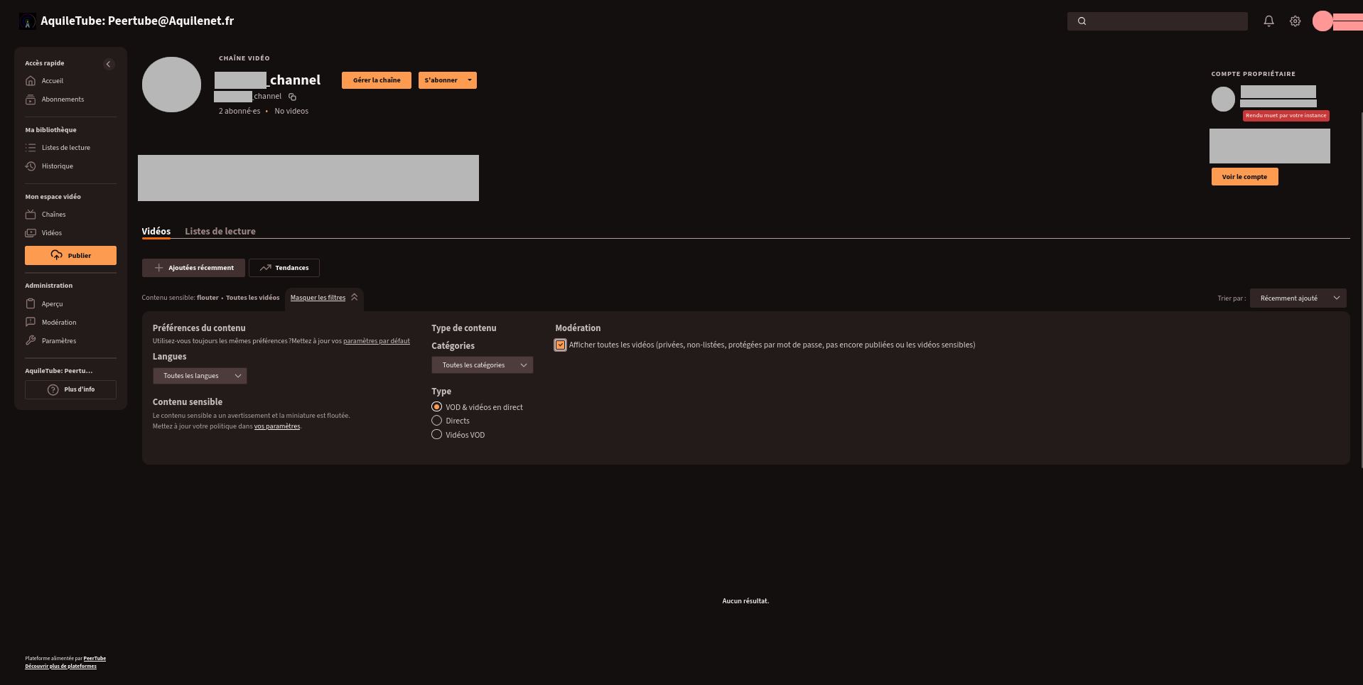Go to Accueil home page

point(52,81)
